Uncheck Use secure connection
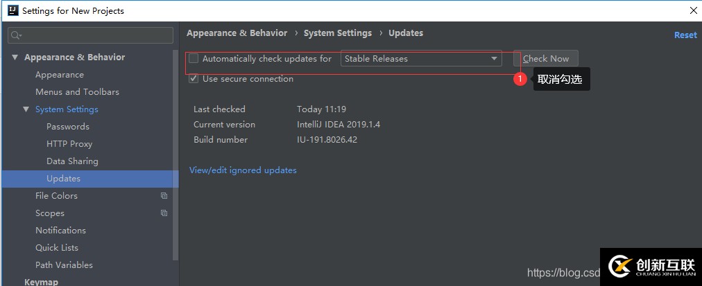 194,79
